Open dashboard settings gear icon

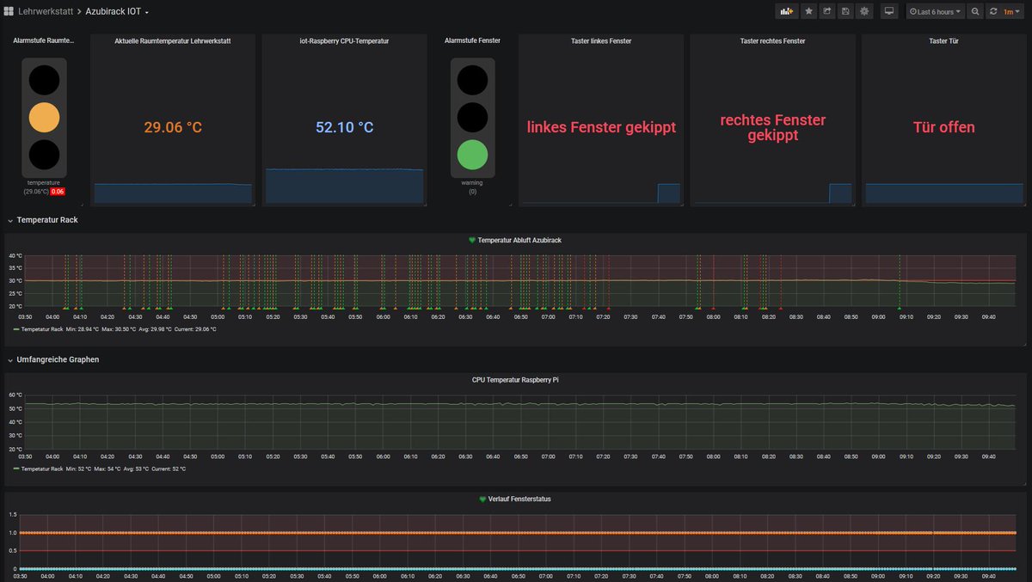pos(865,11)
